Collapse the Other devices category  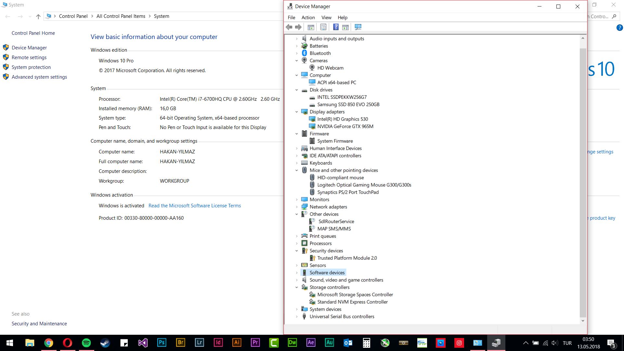296,214
